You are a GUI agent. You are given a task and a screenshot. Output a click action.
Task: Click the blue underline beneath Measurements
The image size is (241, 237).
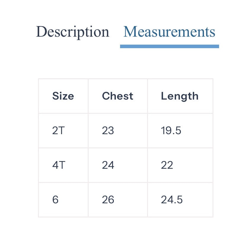point(169,46)
